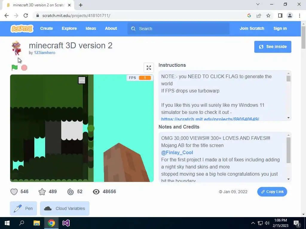Open the volume speaker icon in tray
The height and width of the screenshot is (229, 306).
click(x=267, y=223)
